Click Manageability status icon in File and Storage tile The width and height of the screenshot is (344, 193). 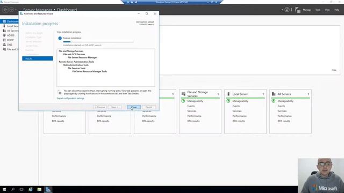tap(183, 101)
